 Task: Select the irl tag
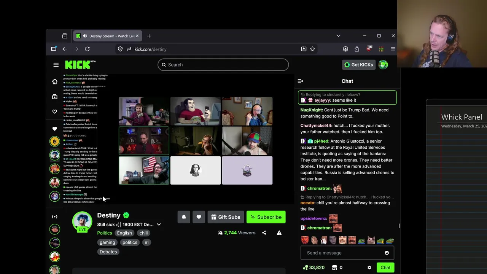click(146, 242)
